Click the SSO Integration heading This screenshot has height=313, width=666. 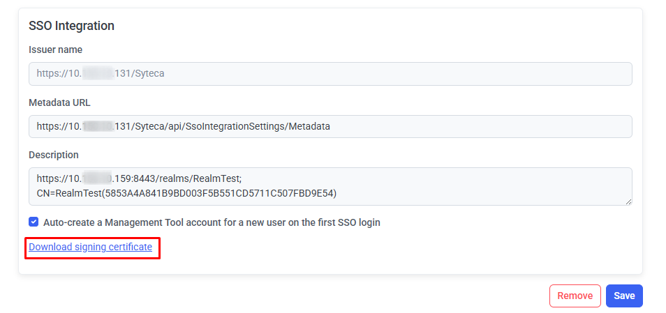pyautogui.click(x=71, y=26)
